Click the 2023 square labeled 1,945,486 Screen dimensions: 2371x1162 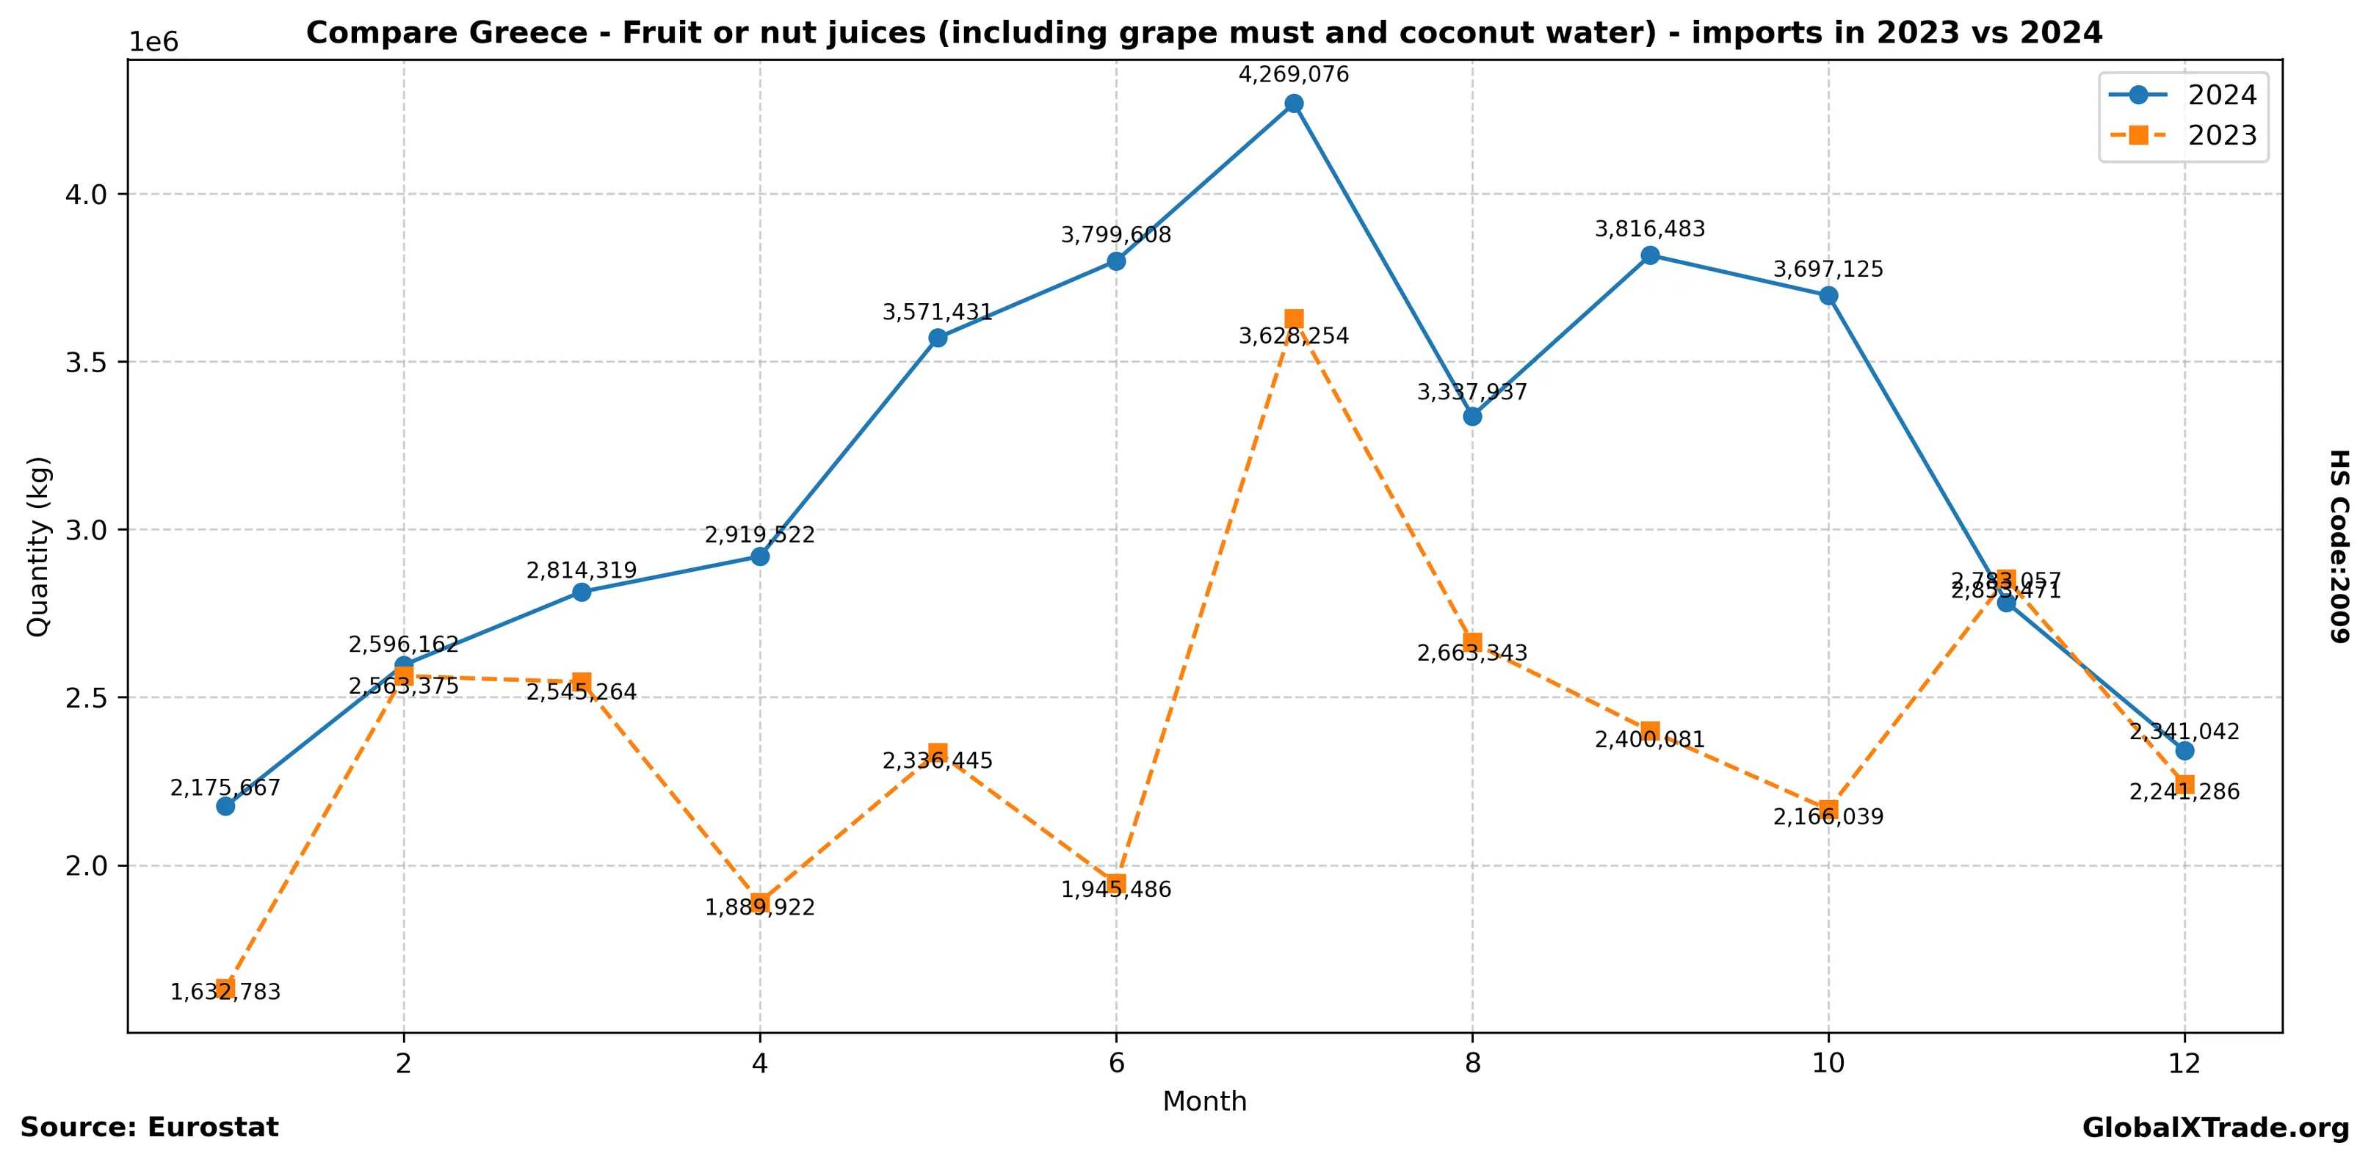tap(1116, 883)
